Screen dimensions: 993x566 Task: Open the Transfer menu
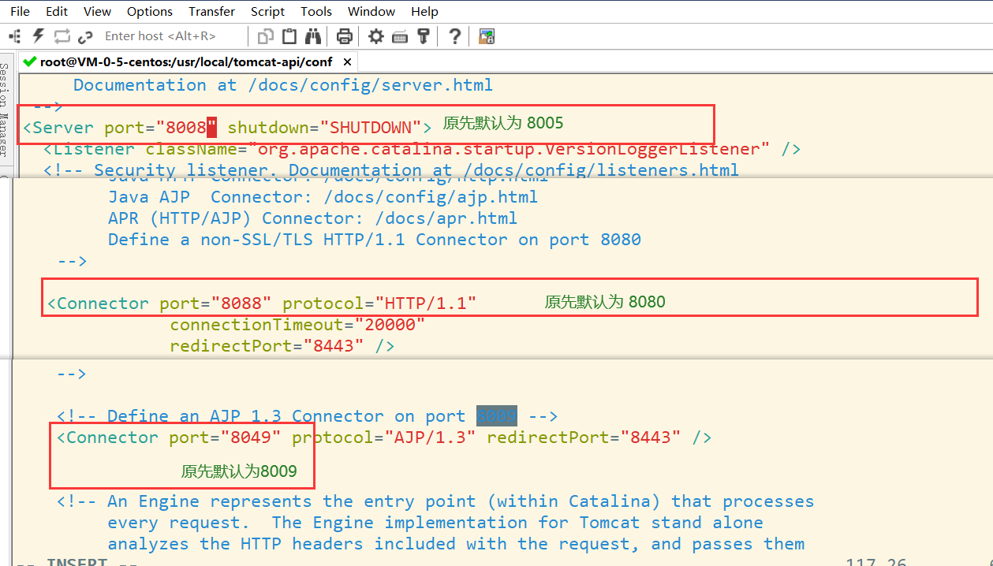coord(211,11)
